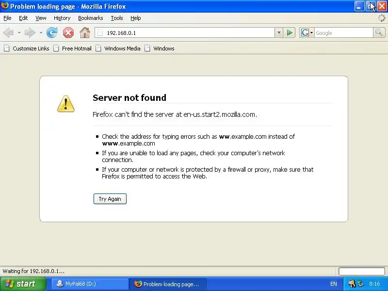Viewport: 388px width, 291px height.
Task: Click the Server not found heading
Action: [129, 98]
